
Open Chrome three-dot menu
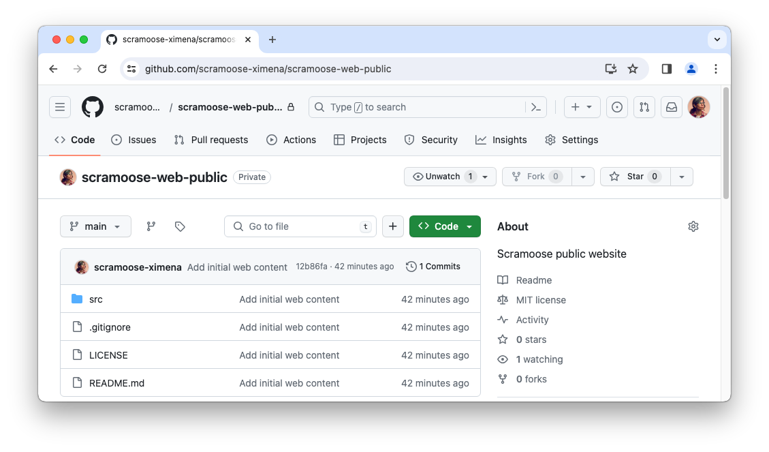tap(716, 69)
